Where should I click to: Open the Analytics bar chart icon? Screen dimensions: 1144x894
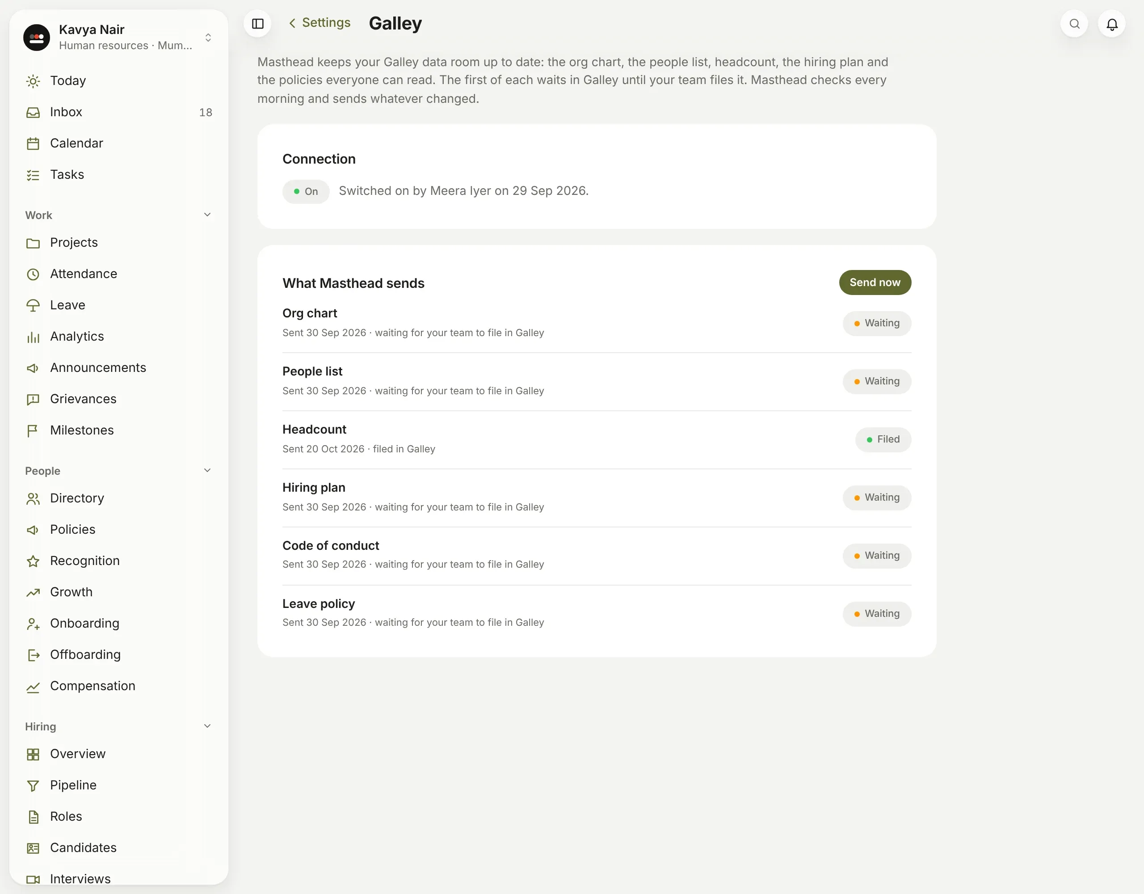(33, 337)
